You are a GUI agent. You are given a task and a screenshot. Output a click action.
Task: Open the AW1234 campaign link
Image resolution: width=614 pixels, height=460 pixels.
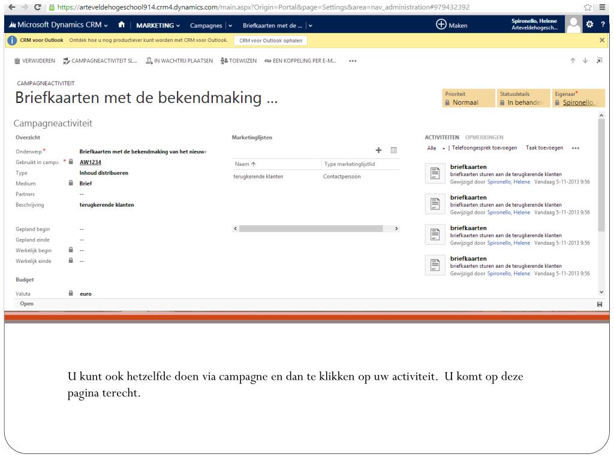coord(90,162)
